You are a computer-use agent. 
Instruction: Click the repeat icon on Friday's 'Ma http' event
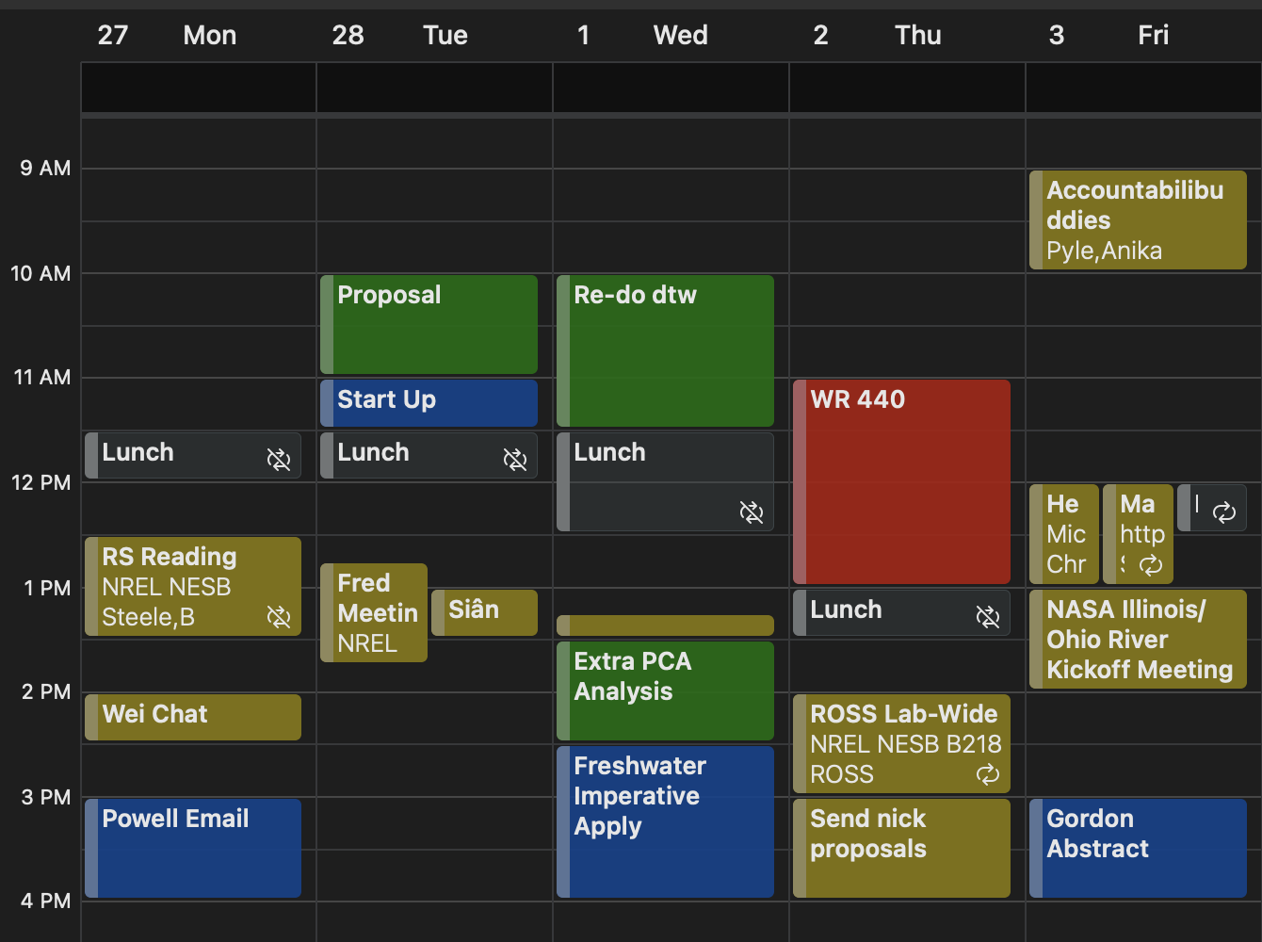click(x=1151, y=565)
